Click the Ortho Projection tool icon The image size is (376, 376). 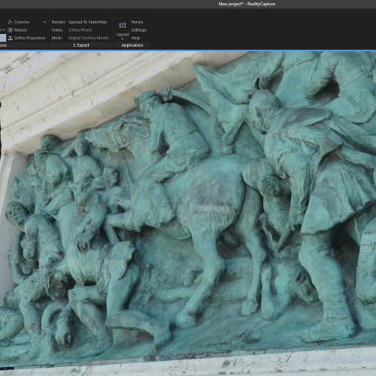coord(10,38)
